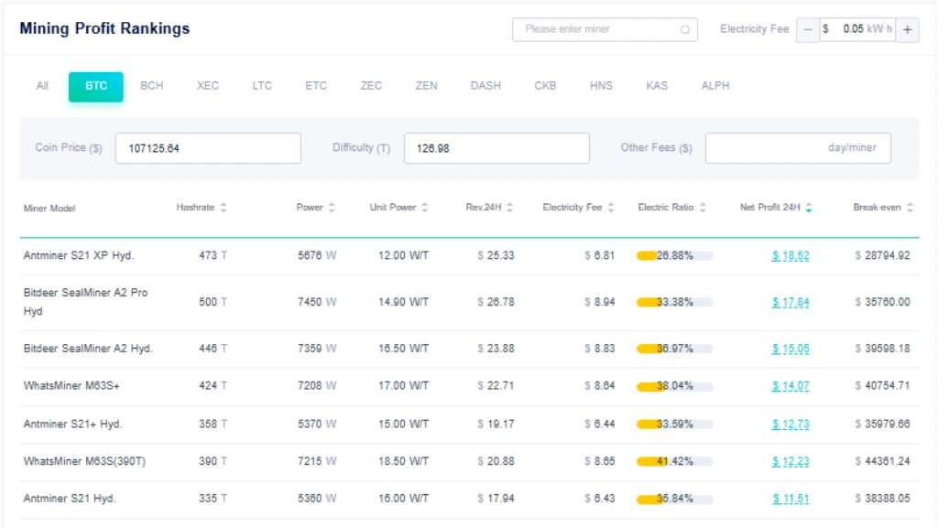
Task: Sort by Rev.24H column arrows
Action: (x=509, y=208)
